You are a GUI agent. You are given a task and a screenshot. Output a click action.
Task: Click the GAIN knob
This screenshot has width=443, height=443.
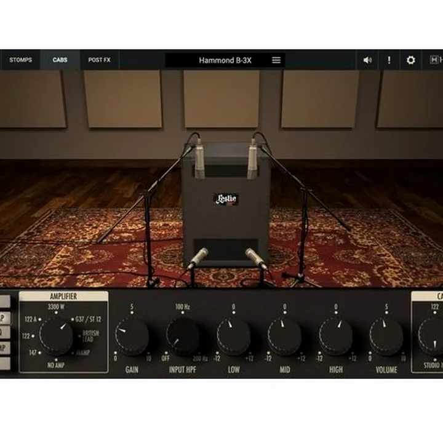click(x=132, y=336)
